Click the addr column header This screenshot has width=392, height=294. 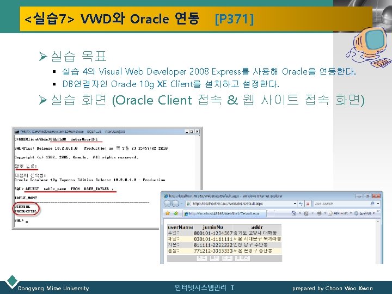tap(257, 227)
